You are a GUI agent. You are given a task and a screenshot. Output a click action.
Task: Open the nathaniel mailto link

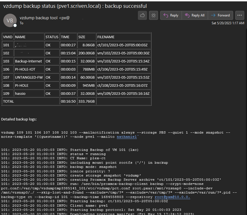[127, 137]
